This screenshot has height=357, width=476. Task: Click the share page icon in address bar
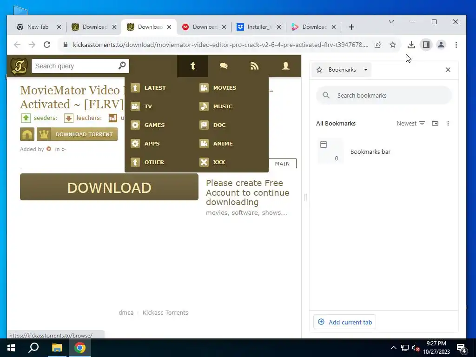coord(378,45)
